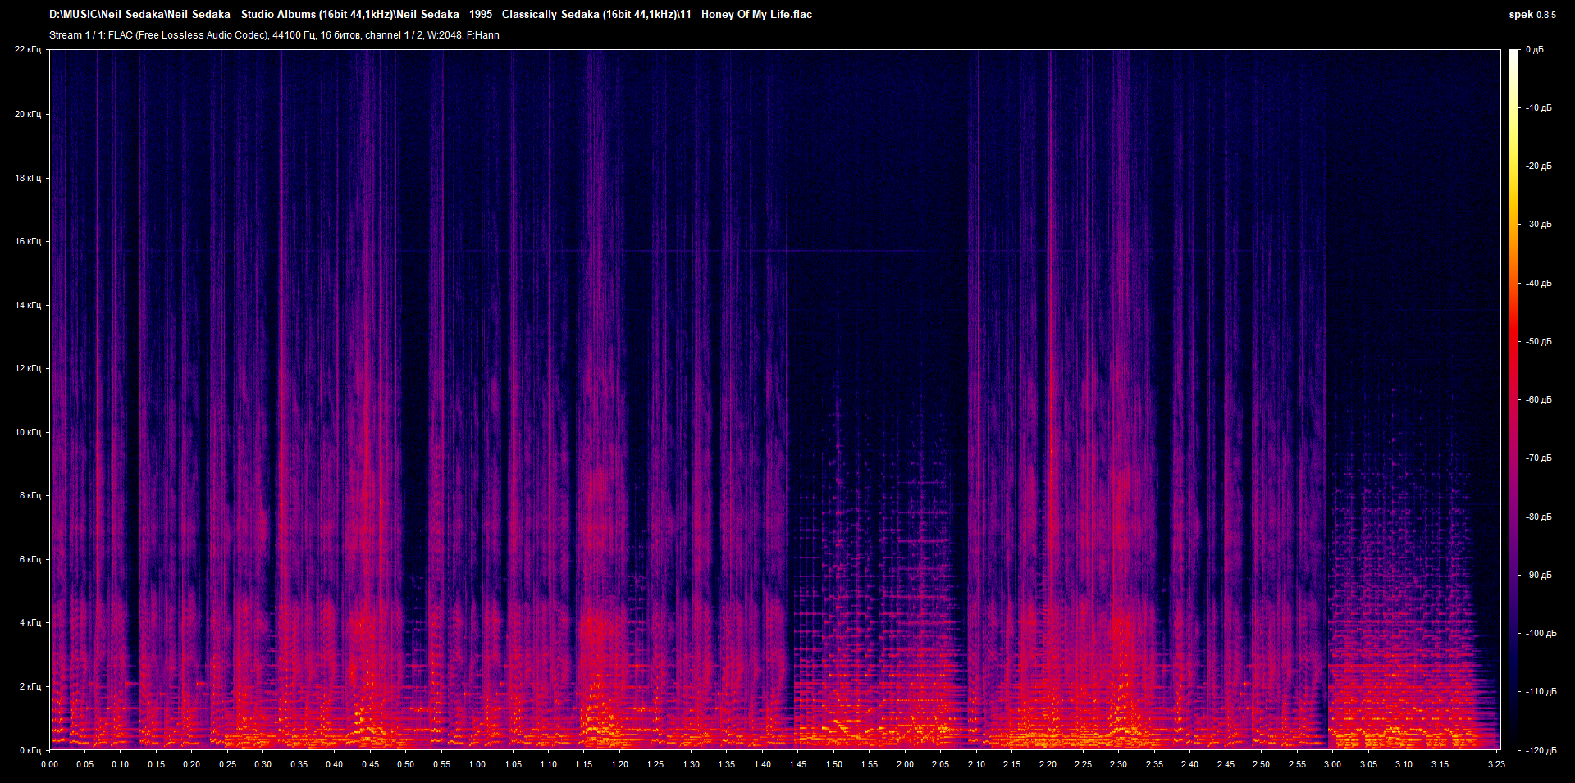This screenshot has width=1575, height=783.
Task: Click the -10 дБ legend label
Action: [1539, 108]
